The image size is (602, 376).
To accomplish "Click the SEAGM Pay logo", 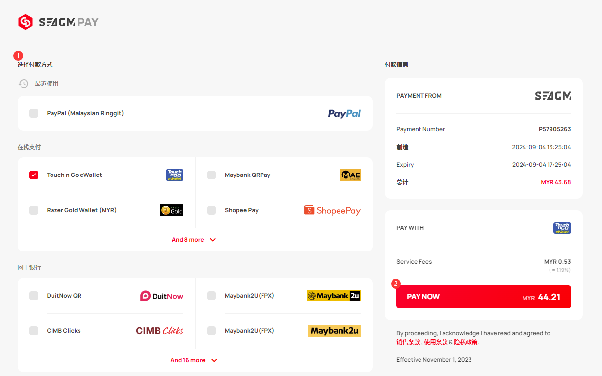I will [58, 22].
